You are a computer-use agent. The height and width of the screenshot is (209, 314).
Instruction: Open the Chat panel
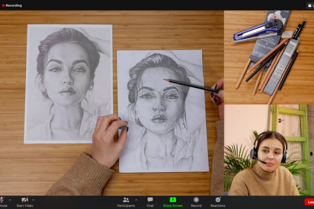pos(150,200)
